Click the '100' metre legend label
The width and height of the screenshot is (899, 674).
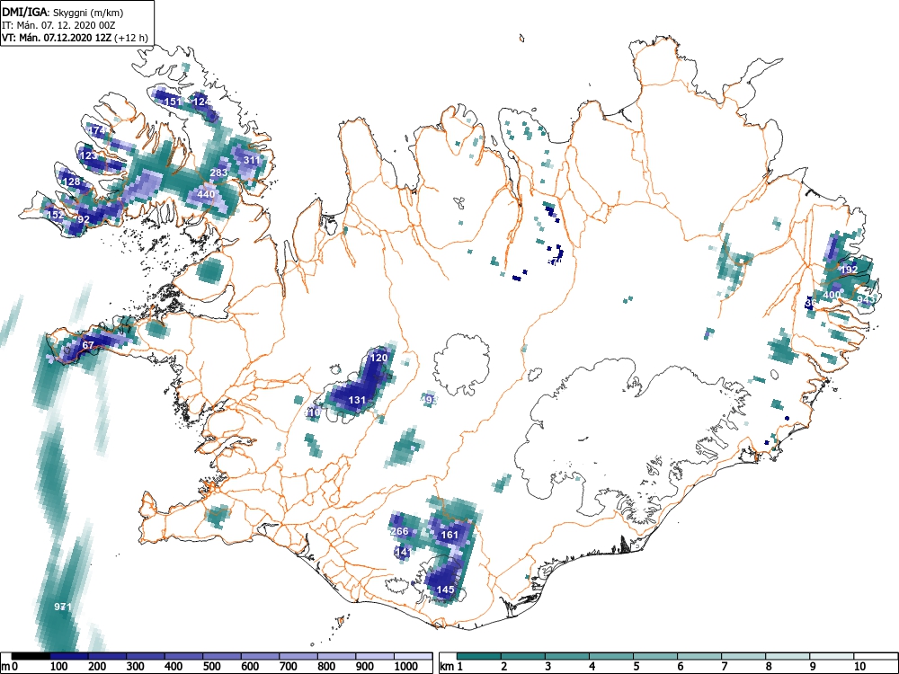(x=59, y=667)
